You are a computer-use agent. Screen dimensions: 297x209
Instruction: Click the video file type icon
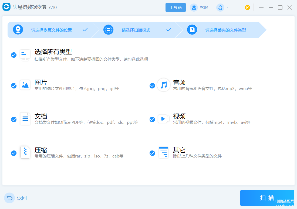click(164, 119)
